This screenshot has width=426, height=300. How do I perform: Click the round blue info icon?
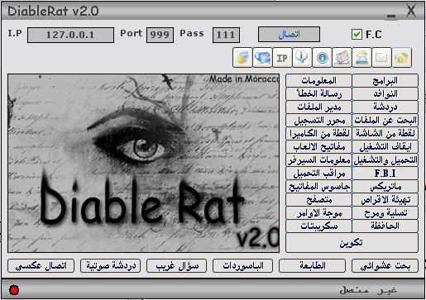coord(322,58)
